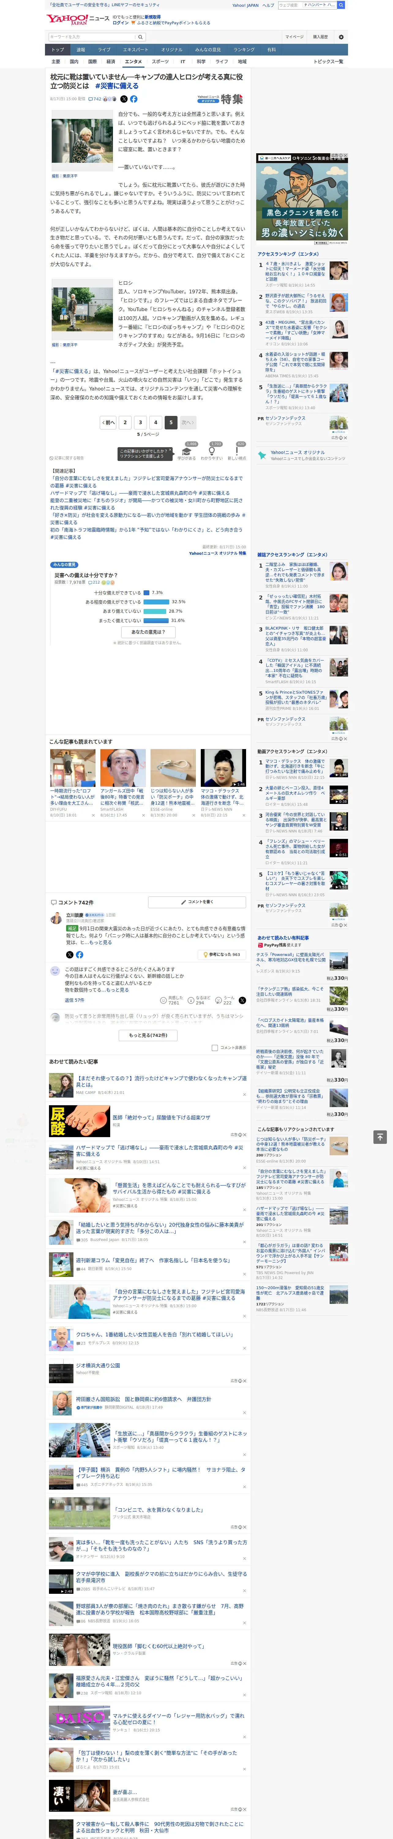
Task: React with わかりやすい lightbulb icon
Action: (211, 451)
